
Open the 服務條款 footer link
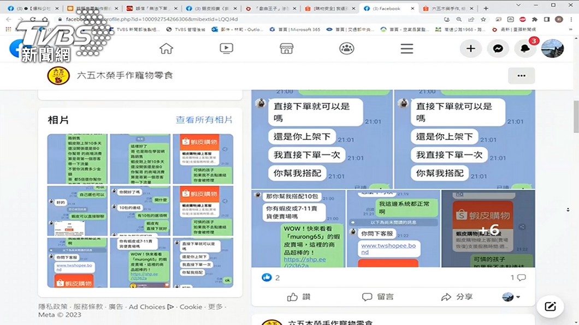[88, 306]
